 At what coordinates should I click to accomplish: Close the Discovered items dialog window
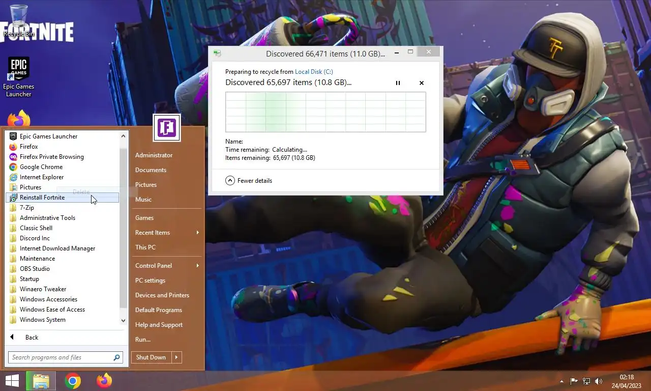tap(428, 51)
